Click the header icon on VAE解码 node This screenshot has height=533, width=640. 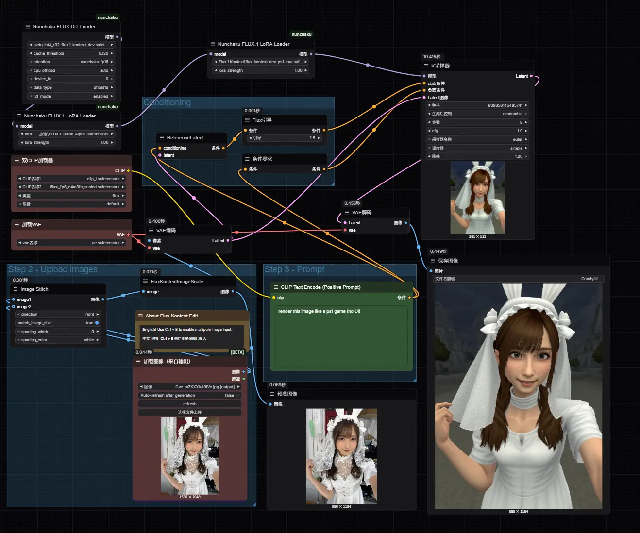click(x=347, y=213)
